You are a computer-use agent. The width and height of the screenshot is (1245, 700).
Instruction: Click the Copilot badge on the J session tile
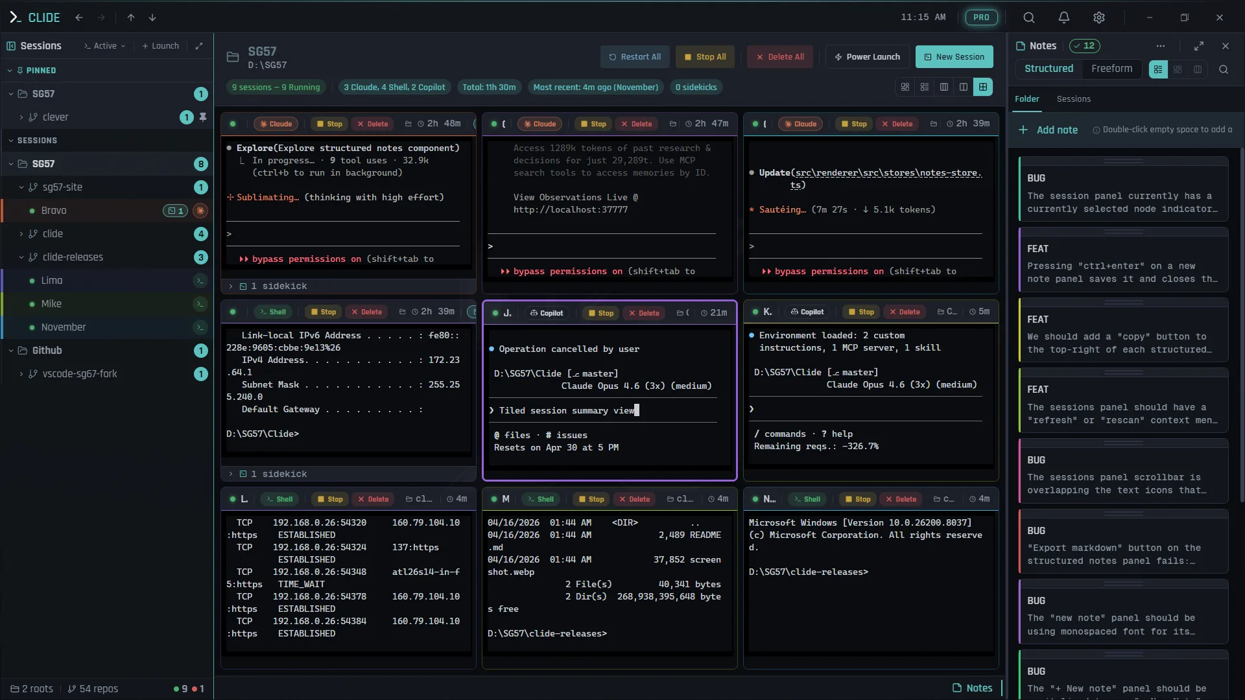547,313
